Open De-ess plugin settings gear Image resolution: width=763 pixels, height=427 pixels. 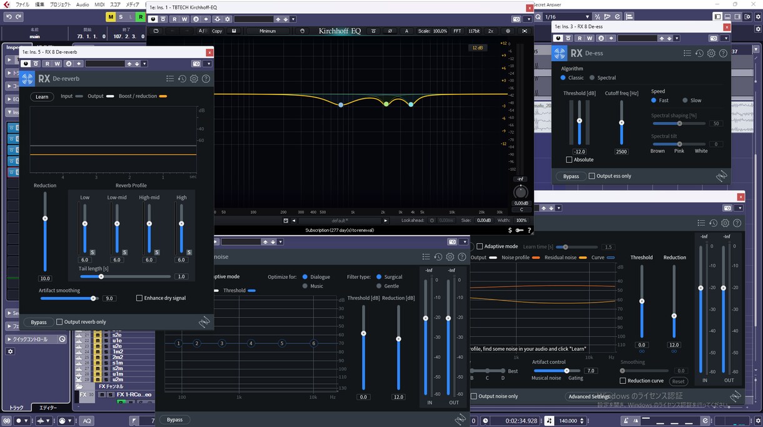pos(711,53)
